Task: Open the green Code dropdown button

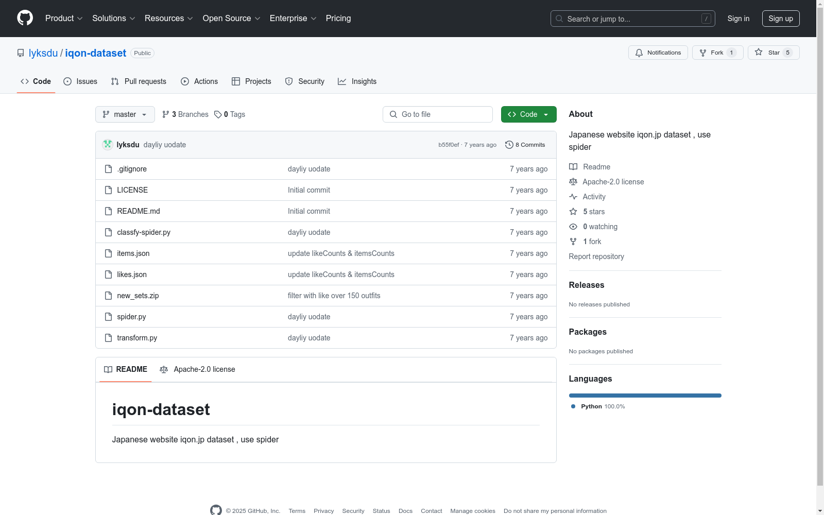Action: 528,114
